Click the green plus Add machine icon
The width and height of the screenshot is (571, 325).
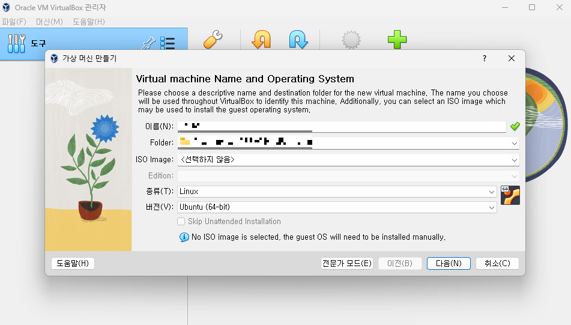pyautogui.click(x=397, y=40)
